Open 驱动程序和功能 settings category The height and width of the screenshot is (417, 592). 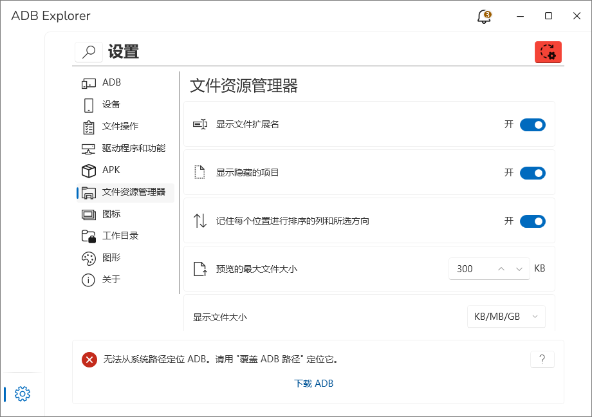tap(125, 149)
